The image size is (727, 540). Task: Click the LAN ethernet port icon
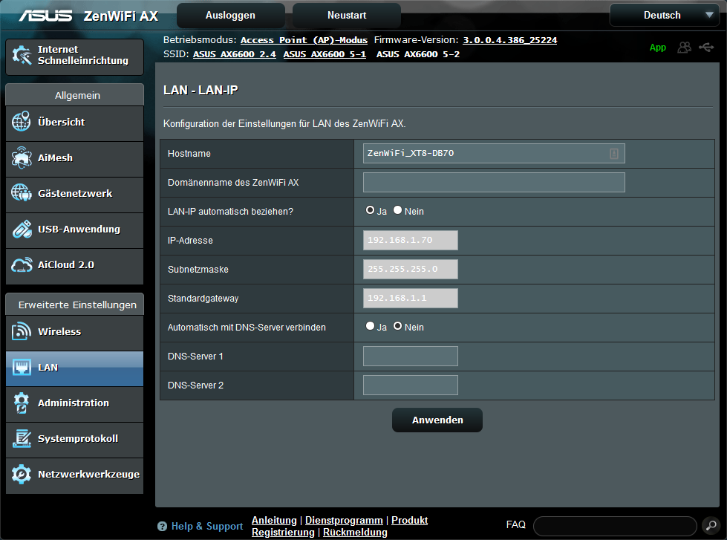click(22, 367)
